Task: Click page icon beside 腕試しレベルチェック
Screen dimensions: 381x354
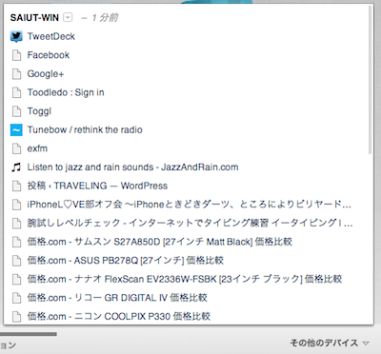Action: (x=16, y=224)
